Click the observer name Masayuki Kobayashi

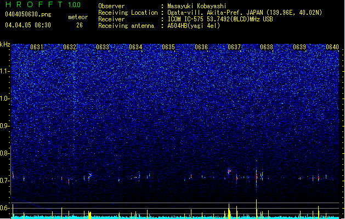point(197,6)
